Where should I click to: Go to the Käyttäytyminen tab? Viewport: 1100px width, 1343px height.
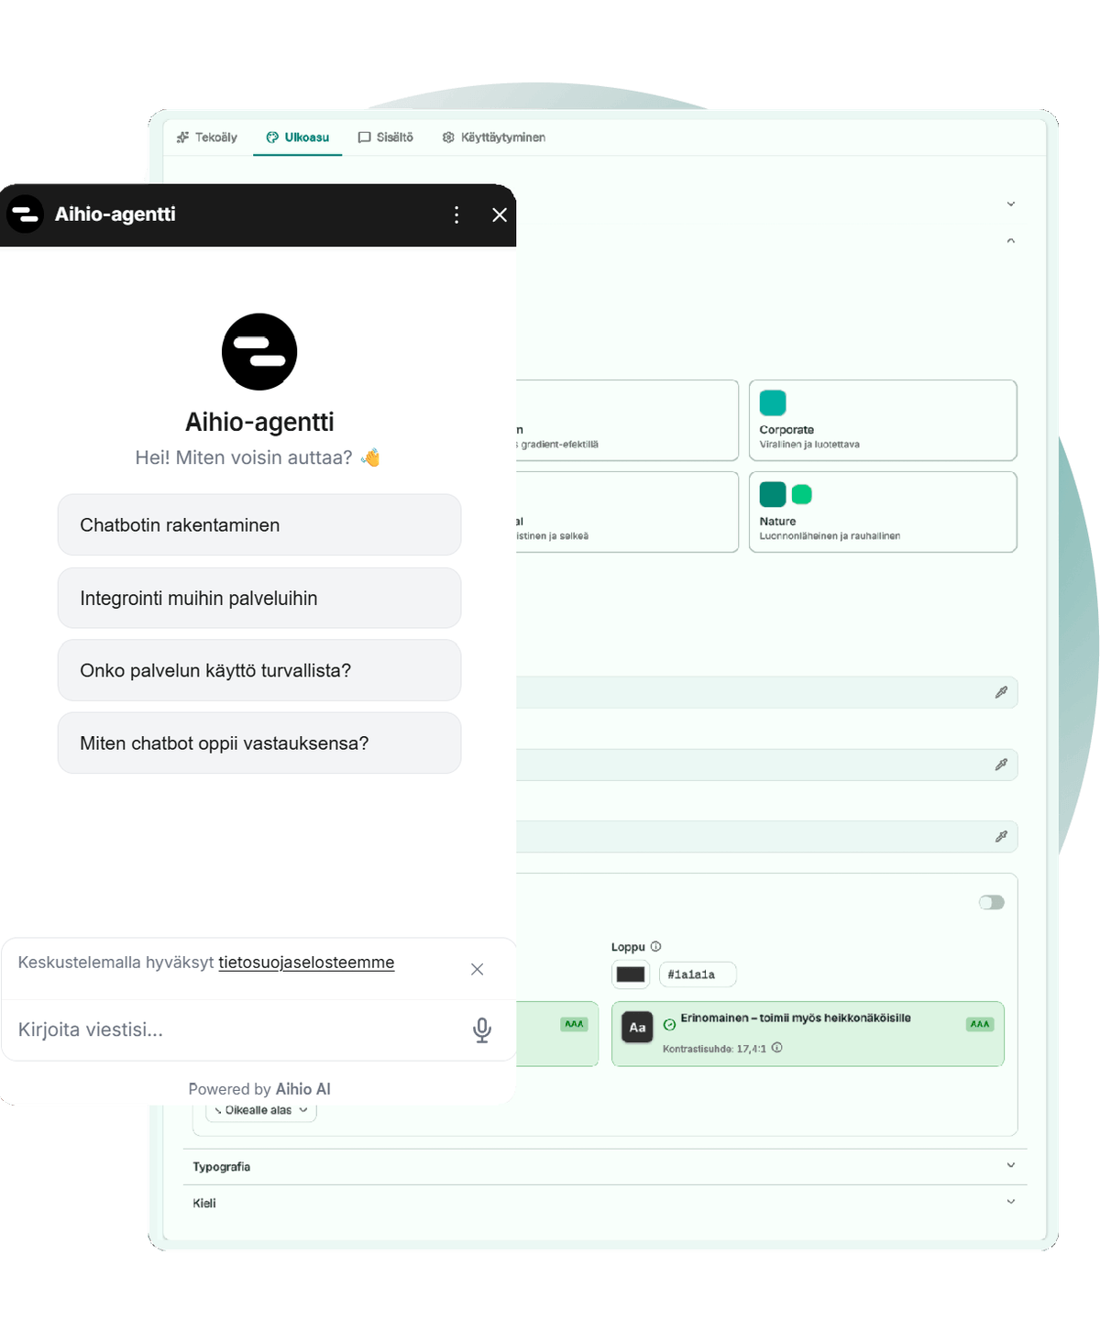494,138
